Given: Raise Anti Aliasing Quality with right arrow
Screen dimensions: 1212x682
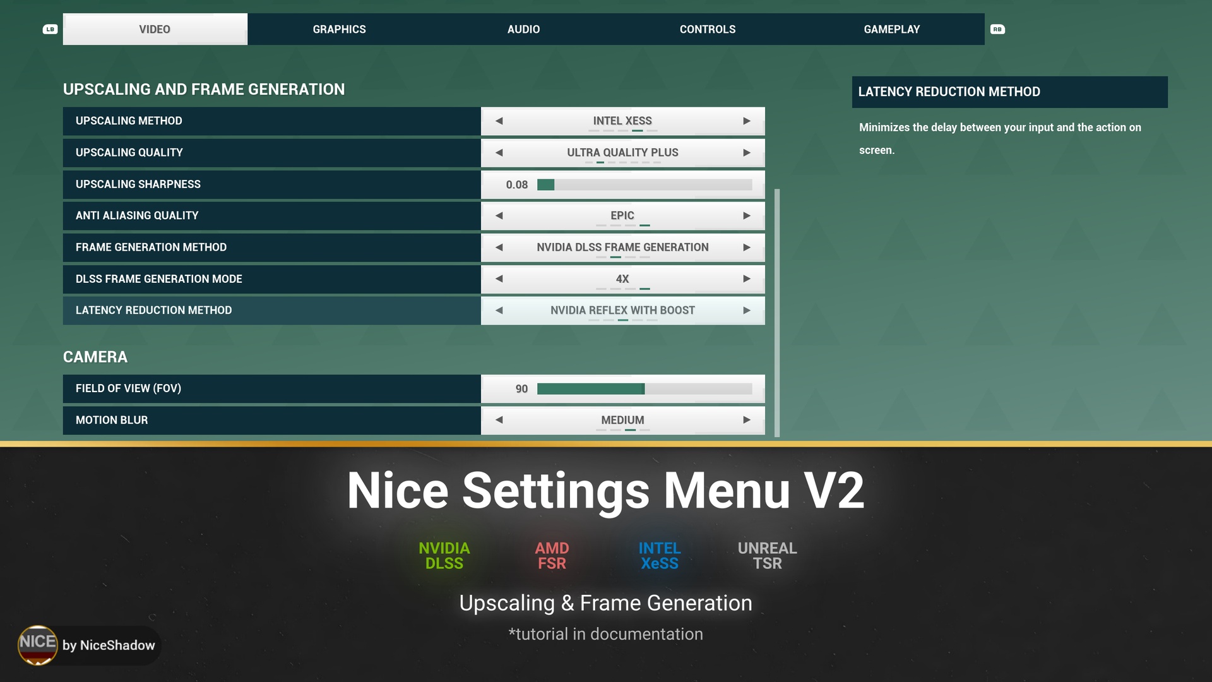Looking at the screenshot, I should pos(747,215).
